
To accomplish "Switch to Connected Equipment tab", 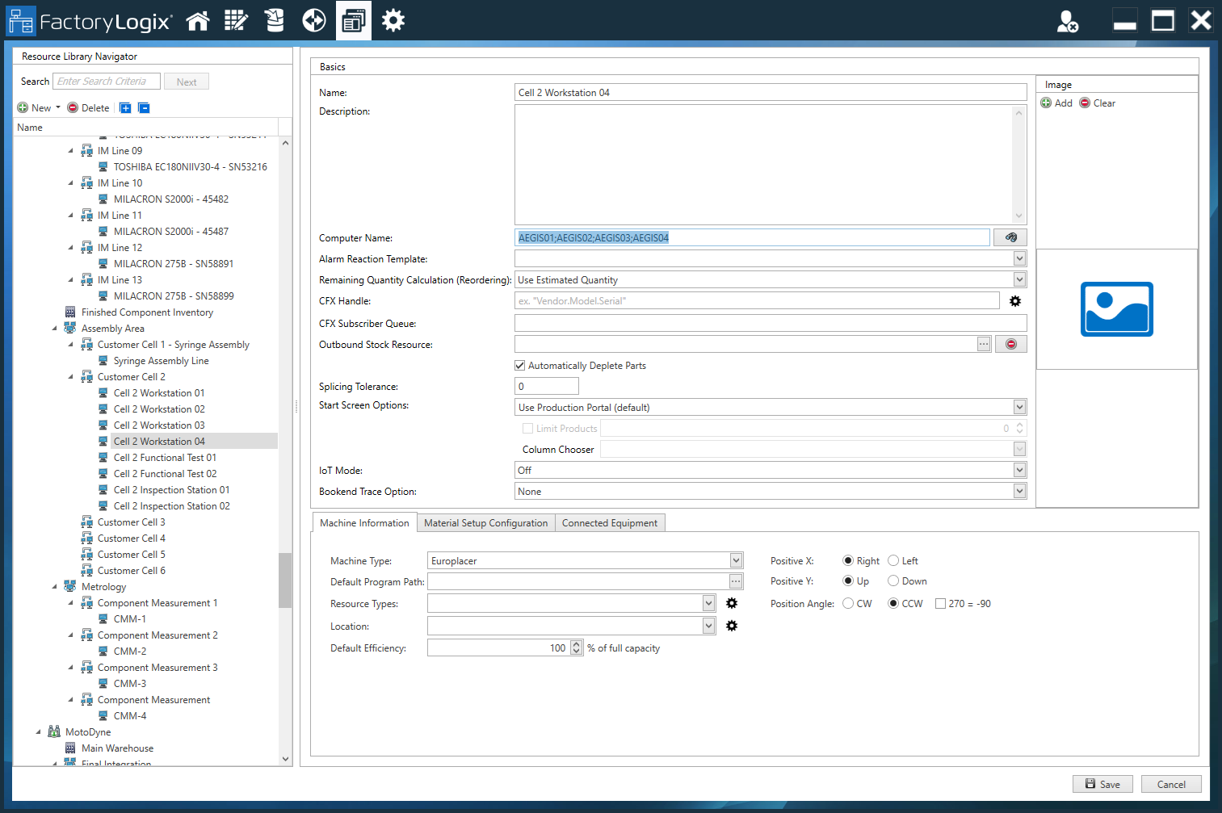I will (609, 523).
